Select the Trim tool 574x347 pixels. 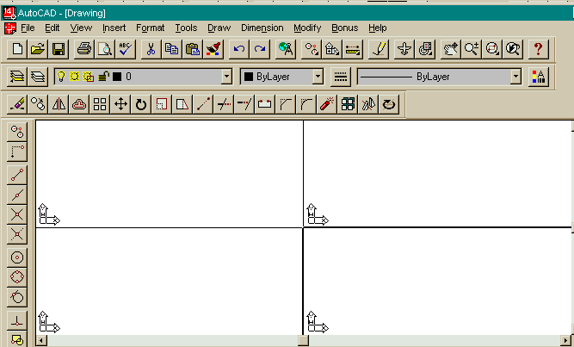(224, 104)
